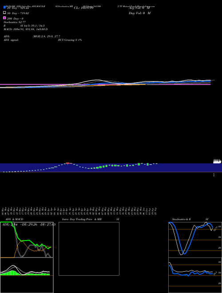Click the Day Vol: 0 M text
This screenshot has width=222, height=293.
[x=139, y=13]
